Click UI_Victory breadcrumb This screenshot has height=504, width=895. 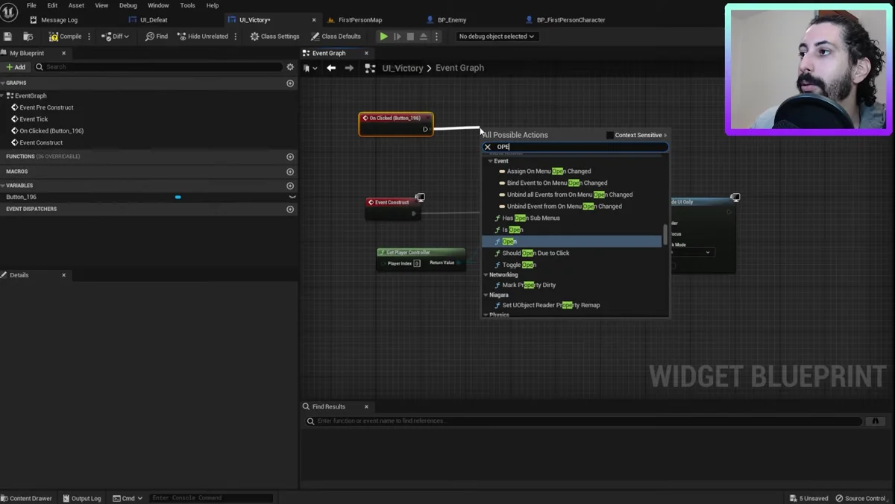(x=403, y=68)
